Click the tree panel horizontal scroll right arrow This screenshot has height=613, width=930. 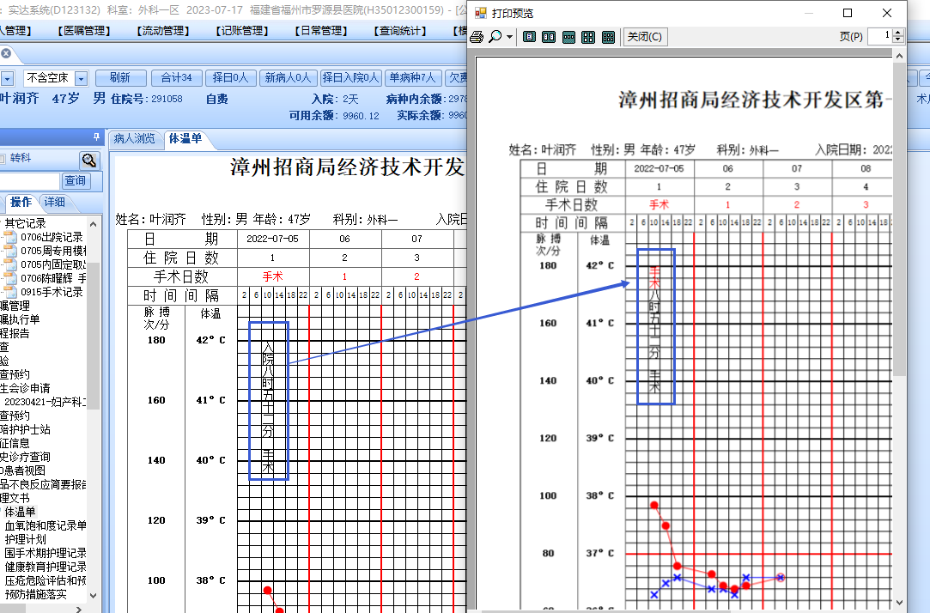(x=80, y=608)
